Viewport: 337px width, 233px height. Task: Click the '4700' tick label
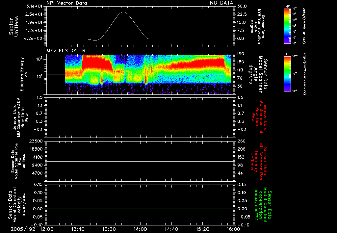(x=37, y=173)
